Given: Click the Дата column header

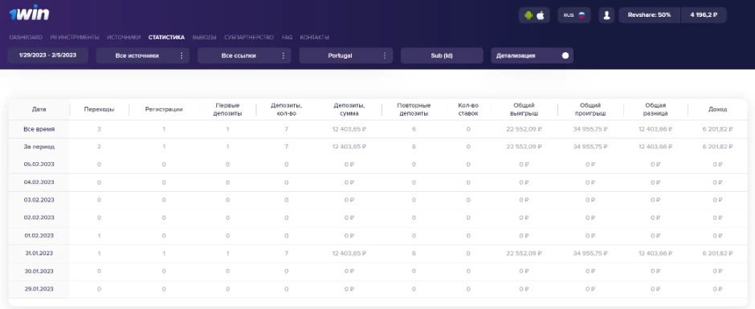Looking at the screenshot, I should [39, 109].
